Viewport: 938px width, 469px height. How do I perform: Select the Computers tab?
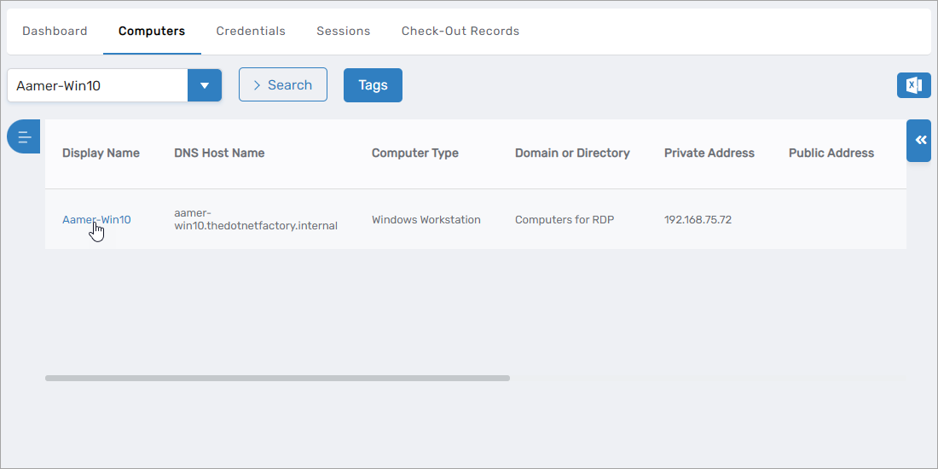[x=152, y=31]
